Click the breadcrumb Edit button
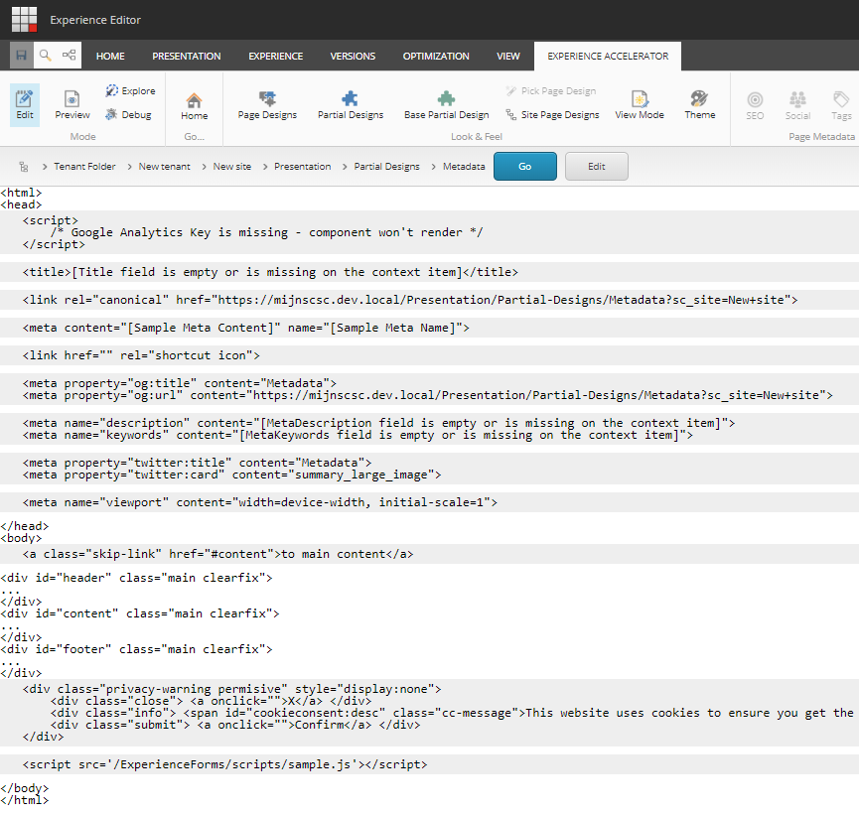 click(597, 166)
